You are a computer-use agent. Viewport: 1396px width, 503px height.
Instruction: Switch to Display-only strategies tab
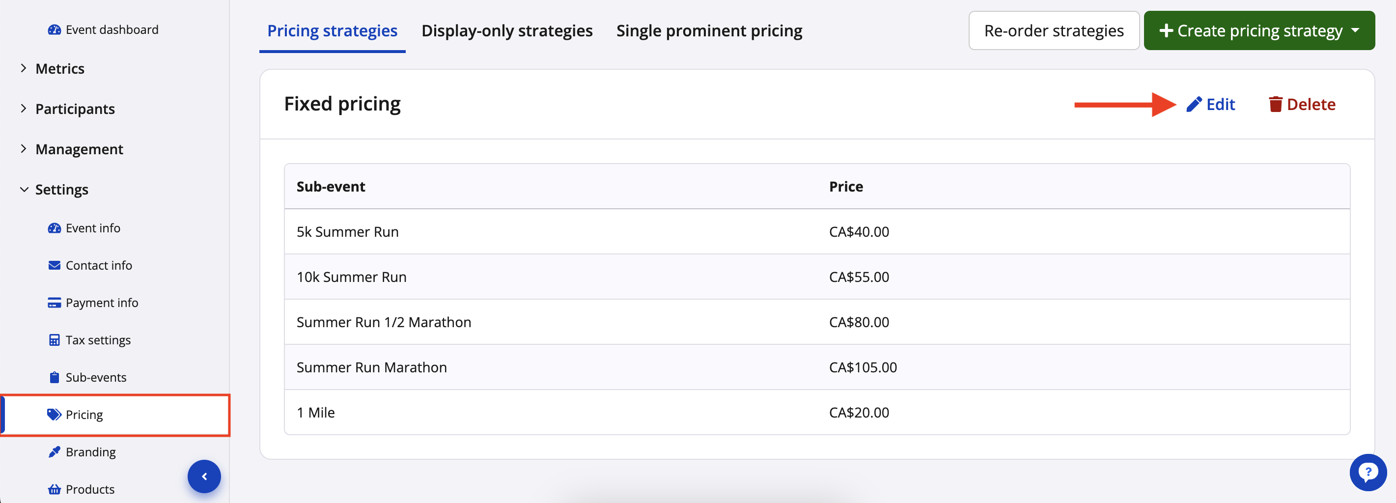pyautogui.click(x=507, y=31)
